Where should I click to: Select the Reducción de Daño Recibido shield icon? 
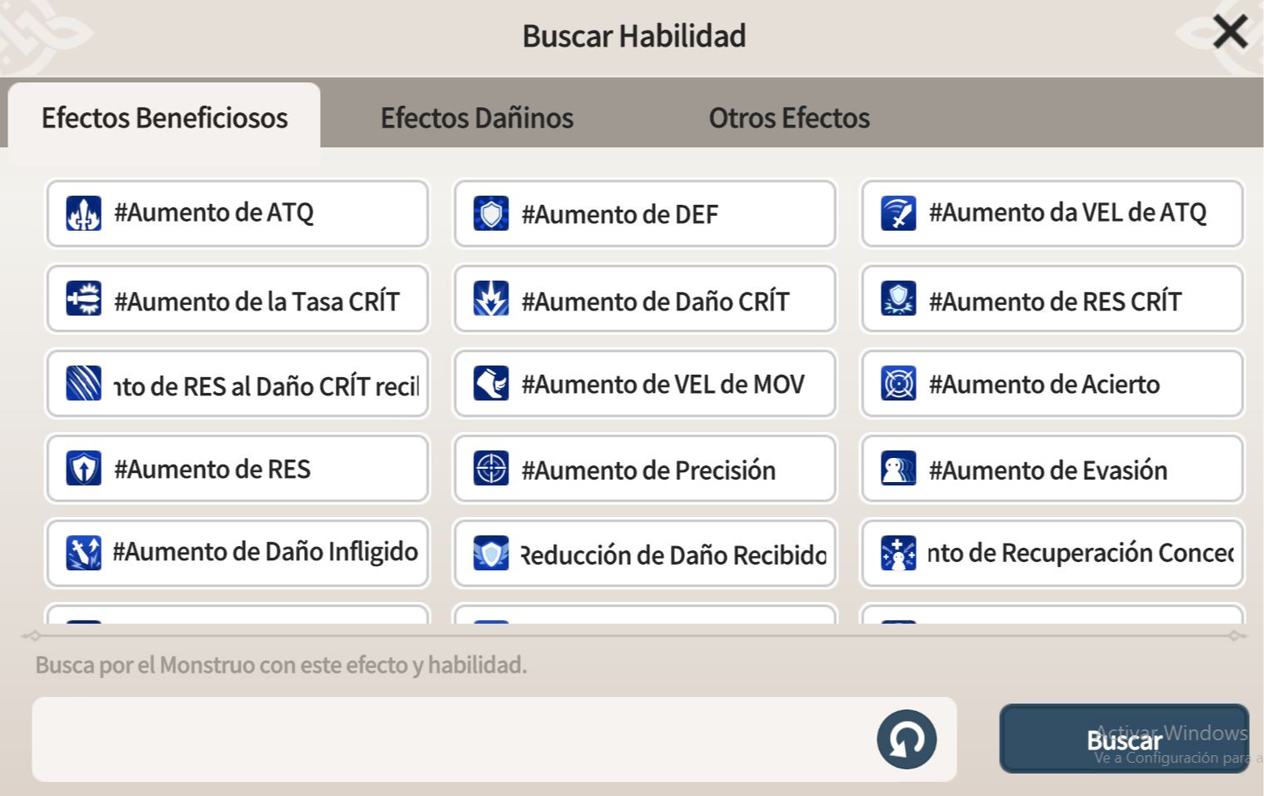tap(491, 553)
